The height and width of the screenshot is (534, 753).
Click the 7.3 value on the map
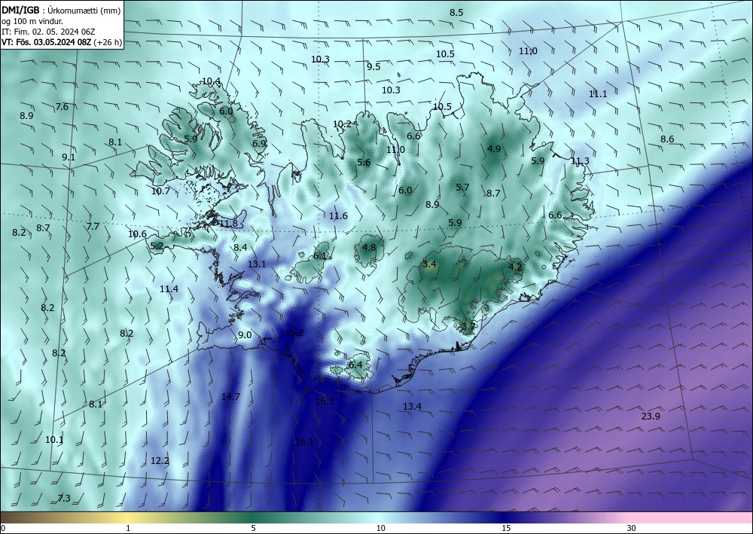click(64, 499)
